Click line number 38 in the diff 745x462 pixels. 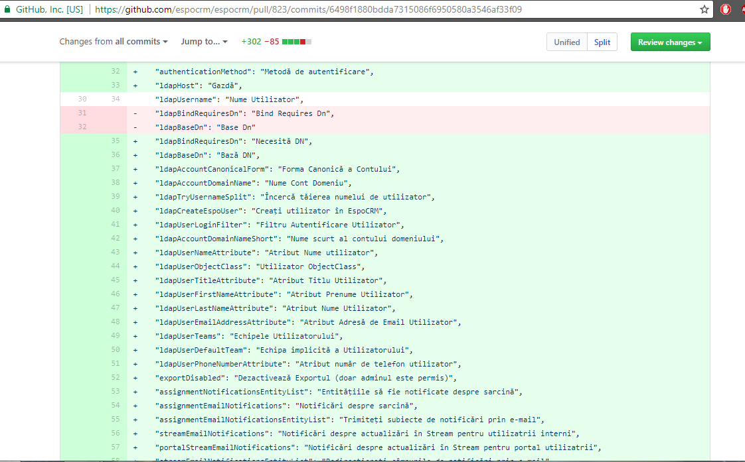click(116, 183)
